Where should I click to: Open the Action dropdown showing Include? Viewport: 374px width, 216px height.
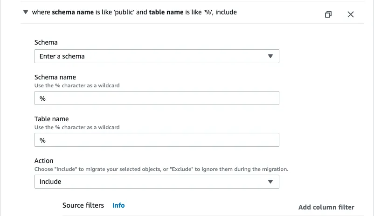point(157,182)
